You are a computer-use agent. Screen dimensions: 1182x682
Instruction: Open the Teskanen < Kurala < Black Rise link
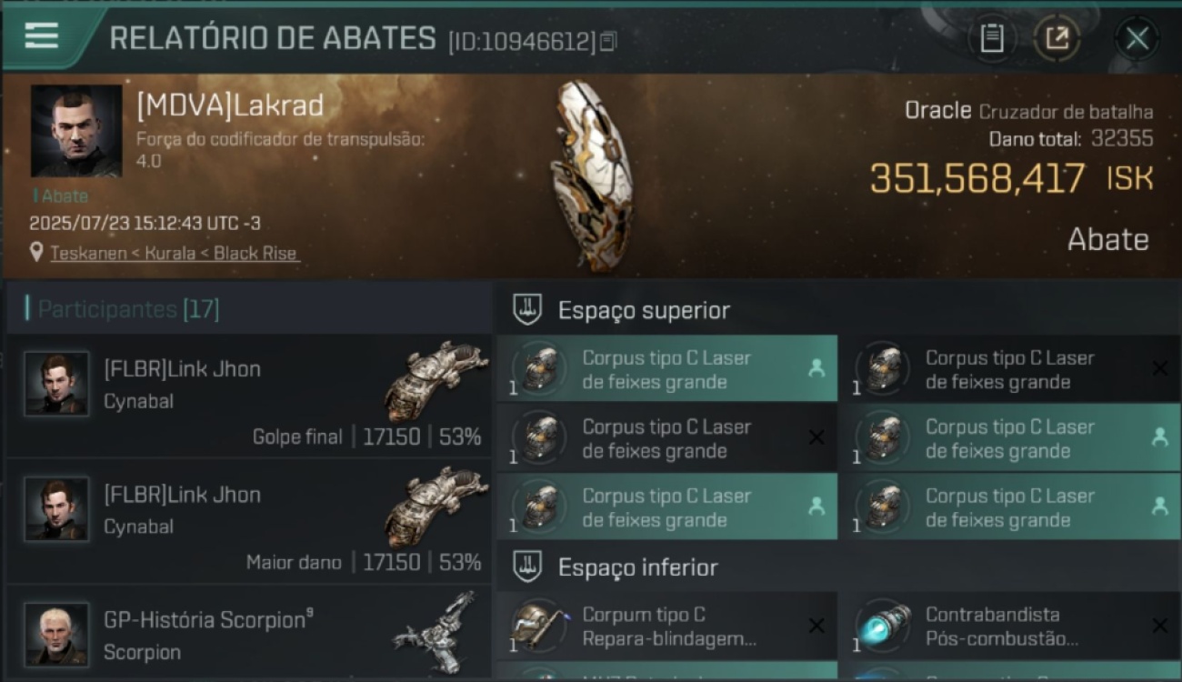[x=174, y=254]
